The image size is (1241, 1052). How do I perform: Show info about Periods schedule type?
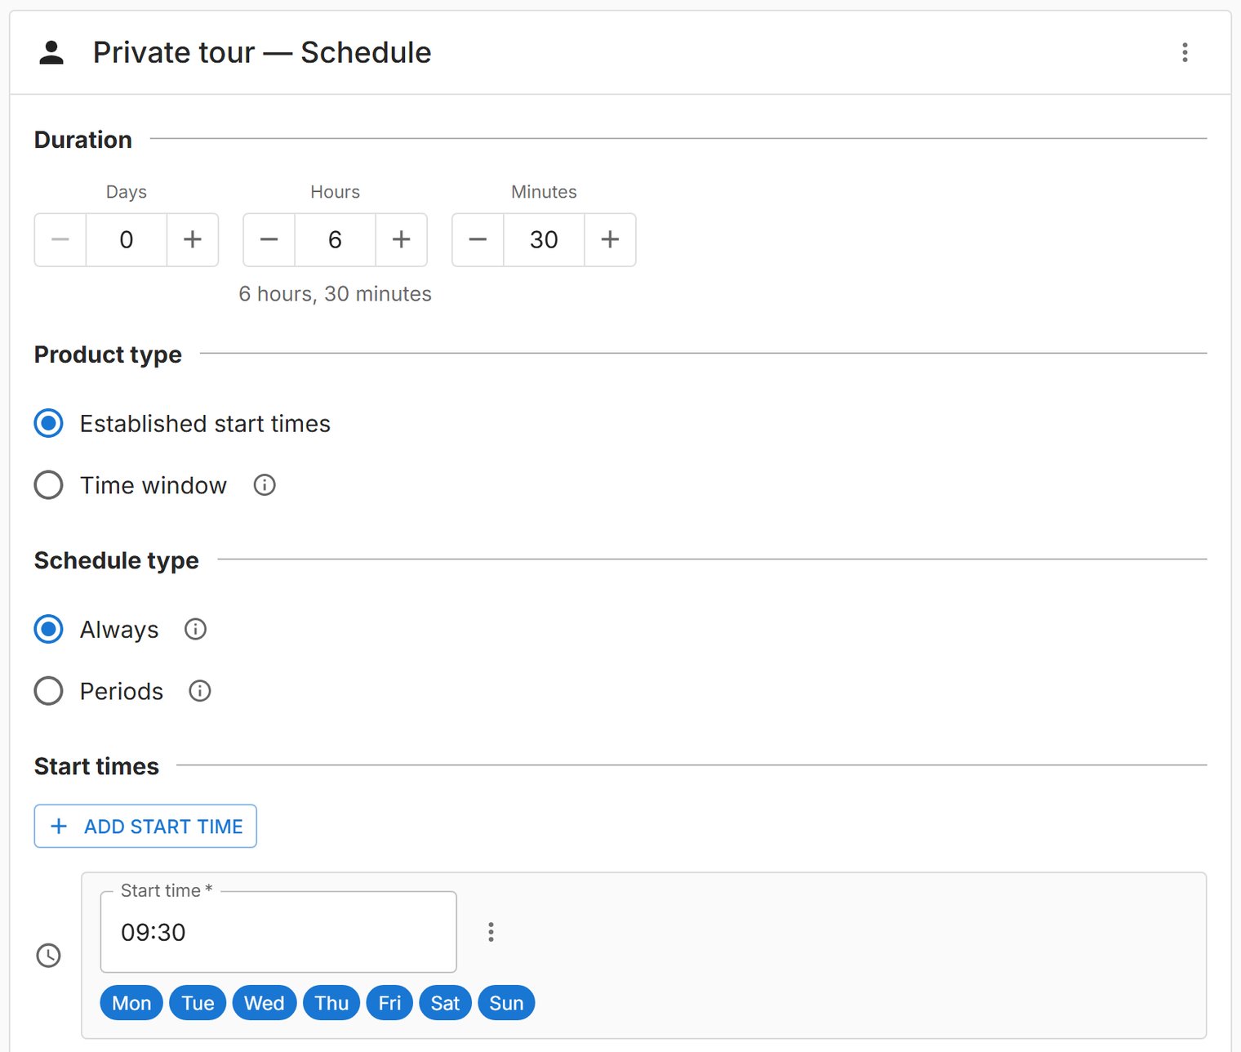pos(200,691)
